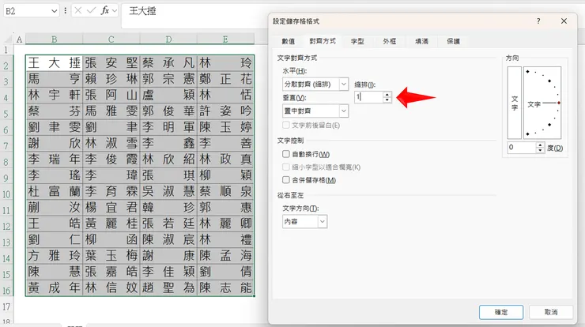Viewport: 585px width, 327px height.
Task: Click the help question mark in dialog
Action: tap(538, 21)
